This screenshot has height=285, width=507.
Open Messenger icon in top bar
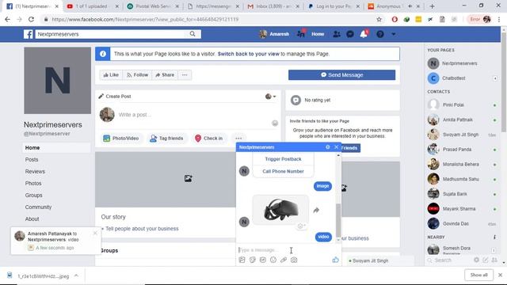coord(350,34)
